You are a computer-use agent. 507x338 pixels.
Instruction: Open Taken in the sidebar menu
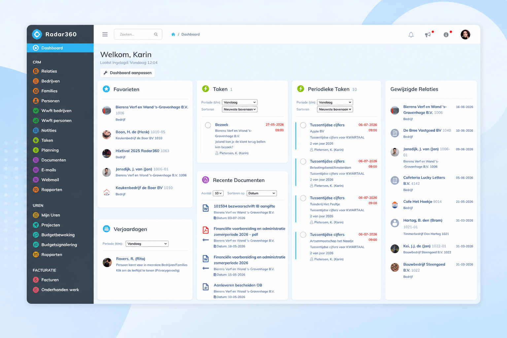coord(47,140)
